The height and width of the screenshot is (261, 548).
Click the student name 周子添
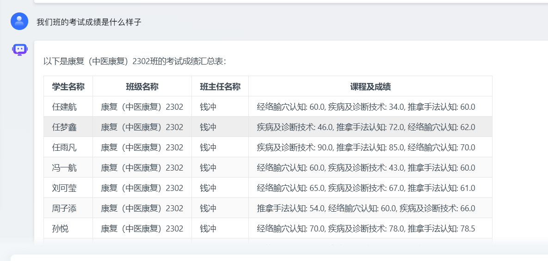pyautogui.click(x=64, y=208)
